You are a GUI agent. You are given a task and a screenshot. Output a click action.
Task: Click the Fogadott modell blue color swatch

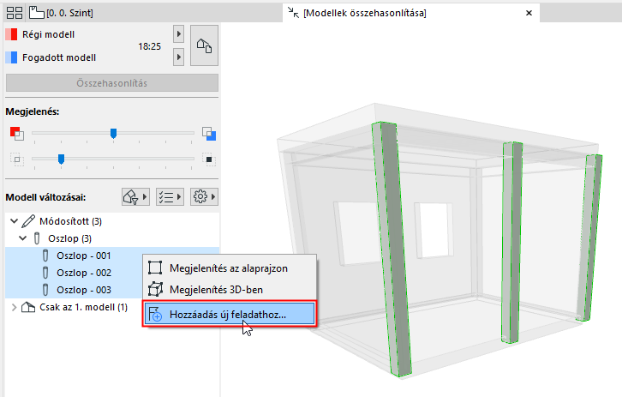pos(11,57)
